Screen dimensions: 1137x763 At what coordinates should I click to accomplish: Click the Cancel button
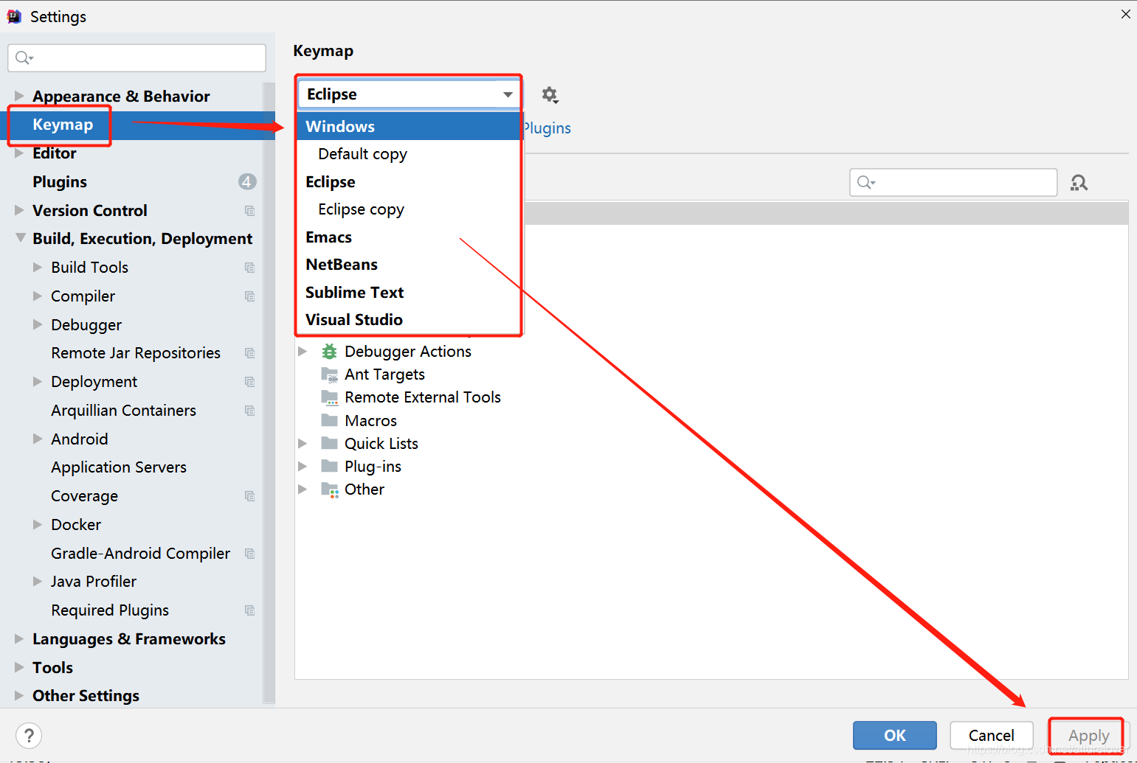pyautogui.click(x=992, y=735)
